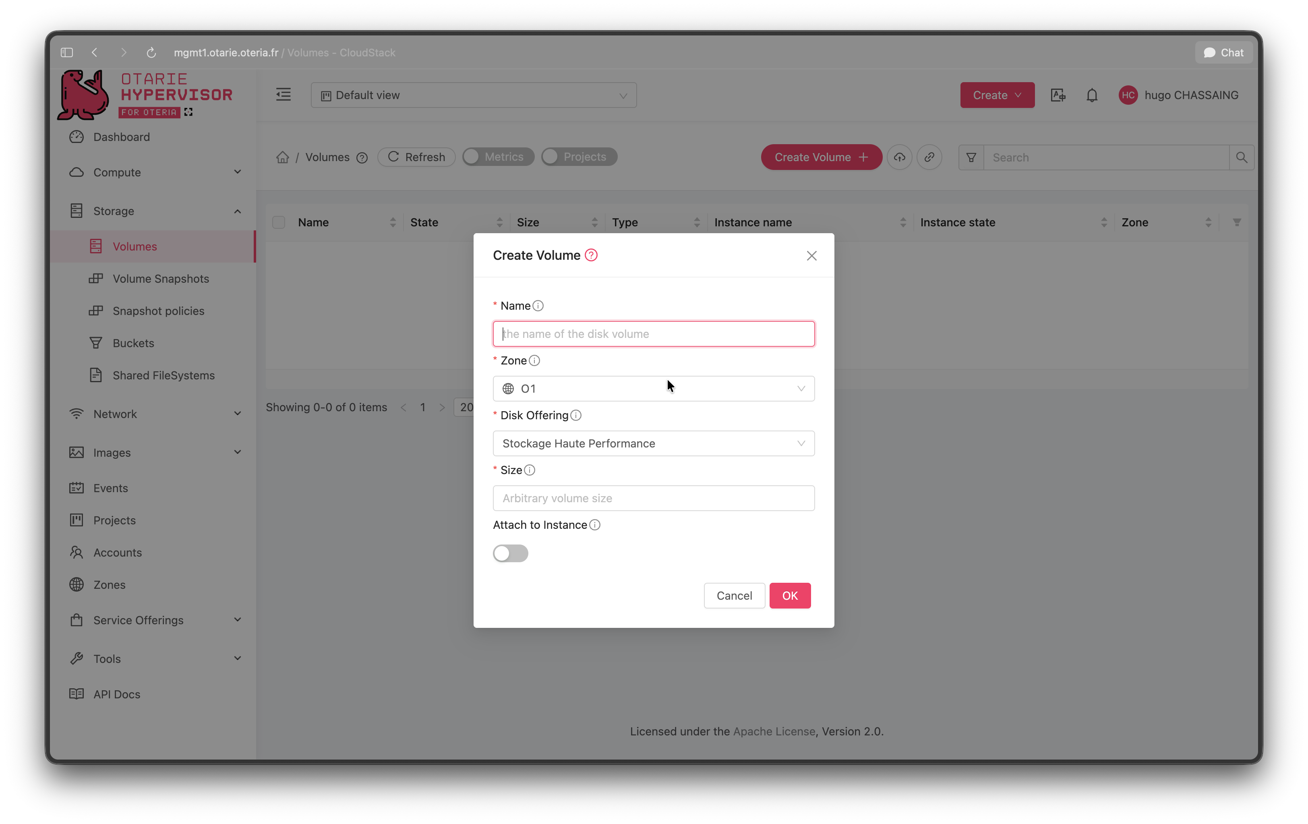
Task: Open the Zone dropdown showing O1
Action: point(654,389)
